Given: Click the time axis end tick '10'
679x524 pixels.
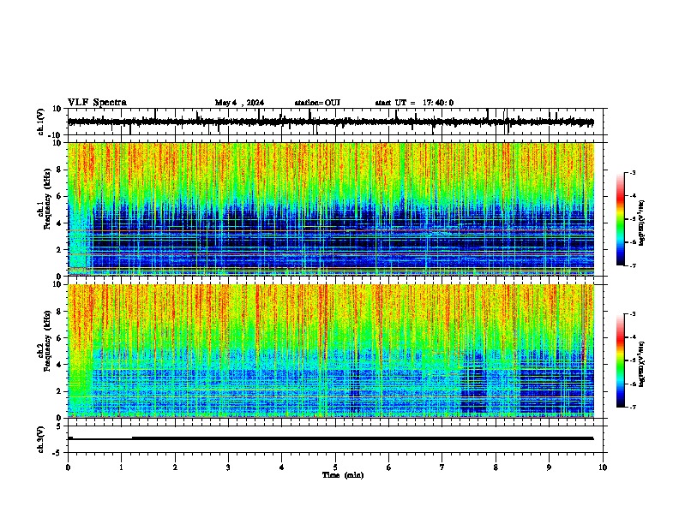Looking at the screenshot, I should (x=603, y=467).
